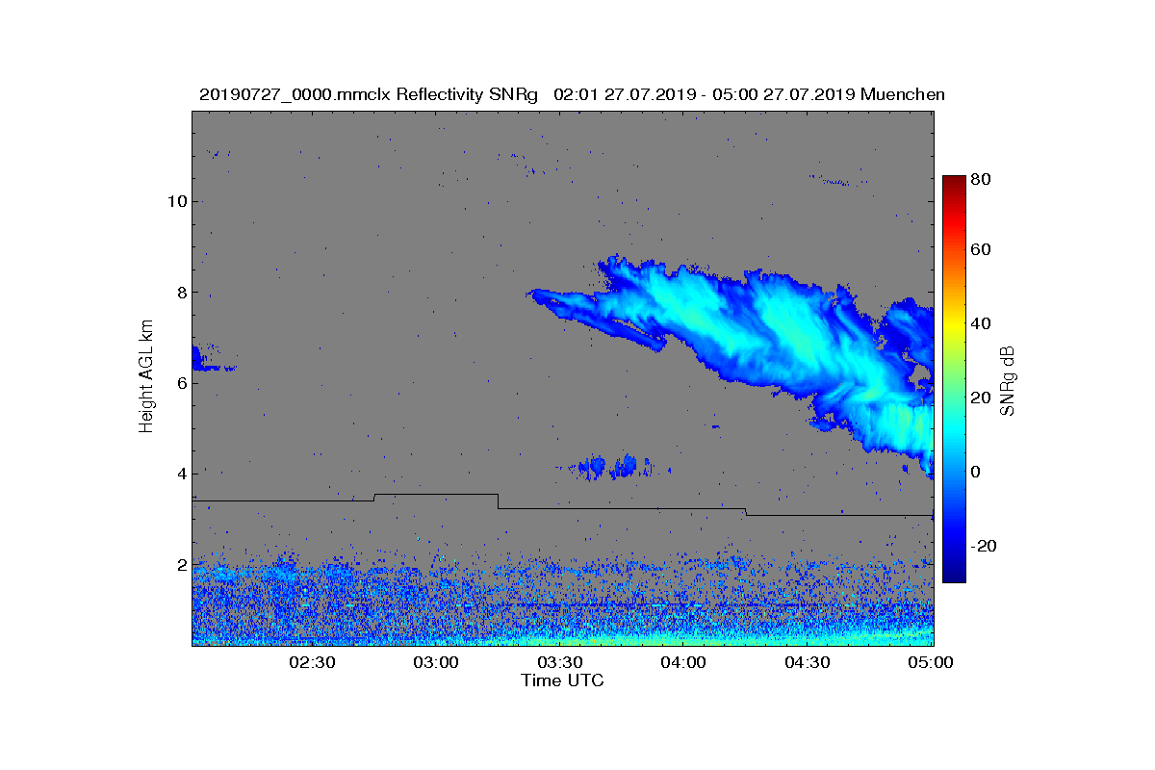1155x770 pixels.
Task: Click the 04:30 time tick label
Action: 808,663
